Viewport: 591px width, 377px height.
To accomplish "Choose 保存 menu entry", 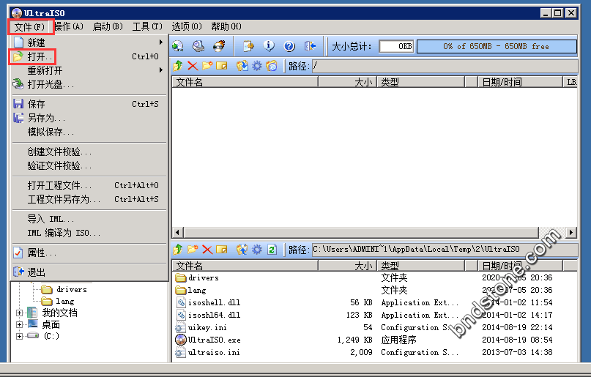I will pos(89,104).
